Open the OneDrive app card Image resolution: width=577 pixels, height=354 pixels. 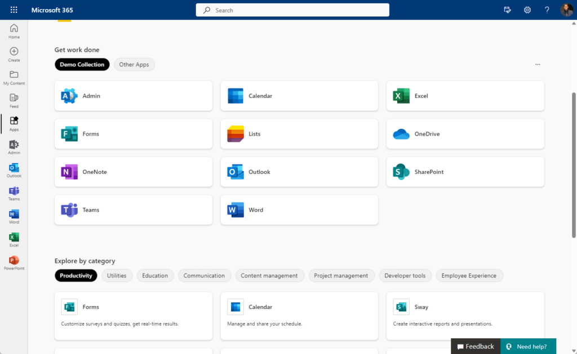(465, 134)
